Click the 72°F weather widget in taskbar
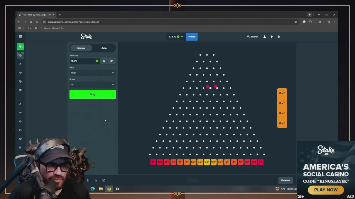 tap(286, 189)
